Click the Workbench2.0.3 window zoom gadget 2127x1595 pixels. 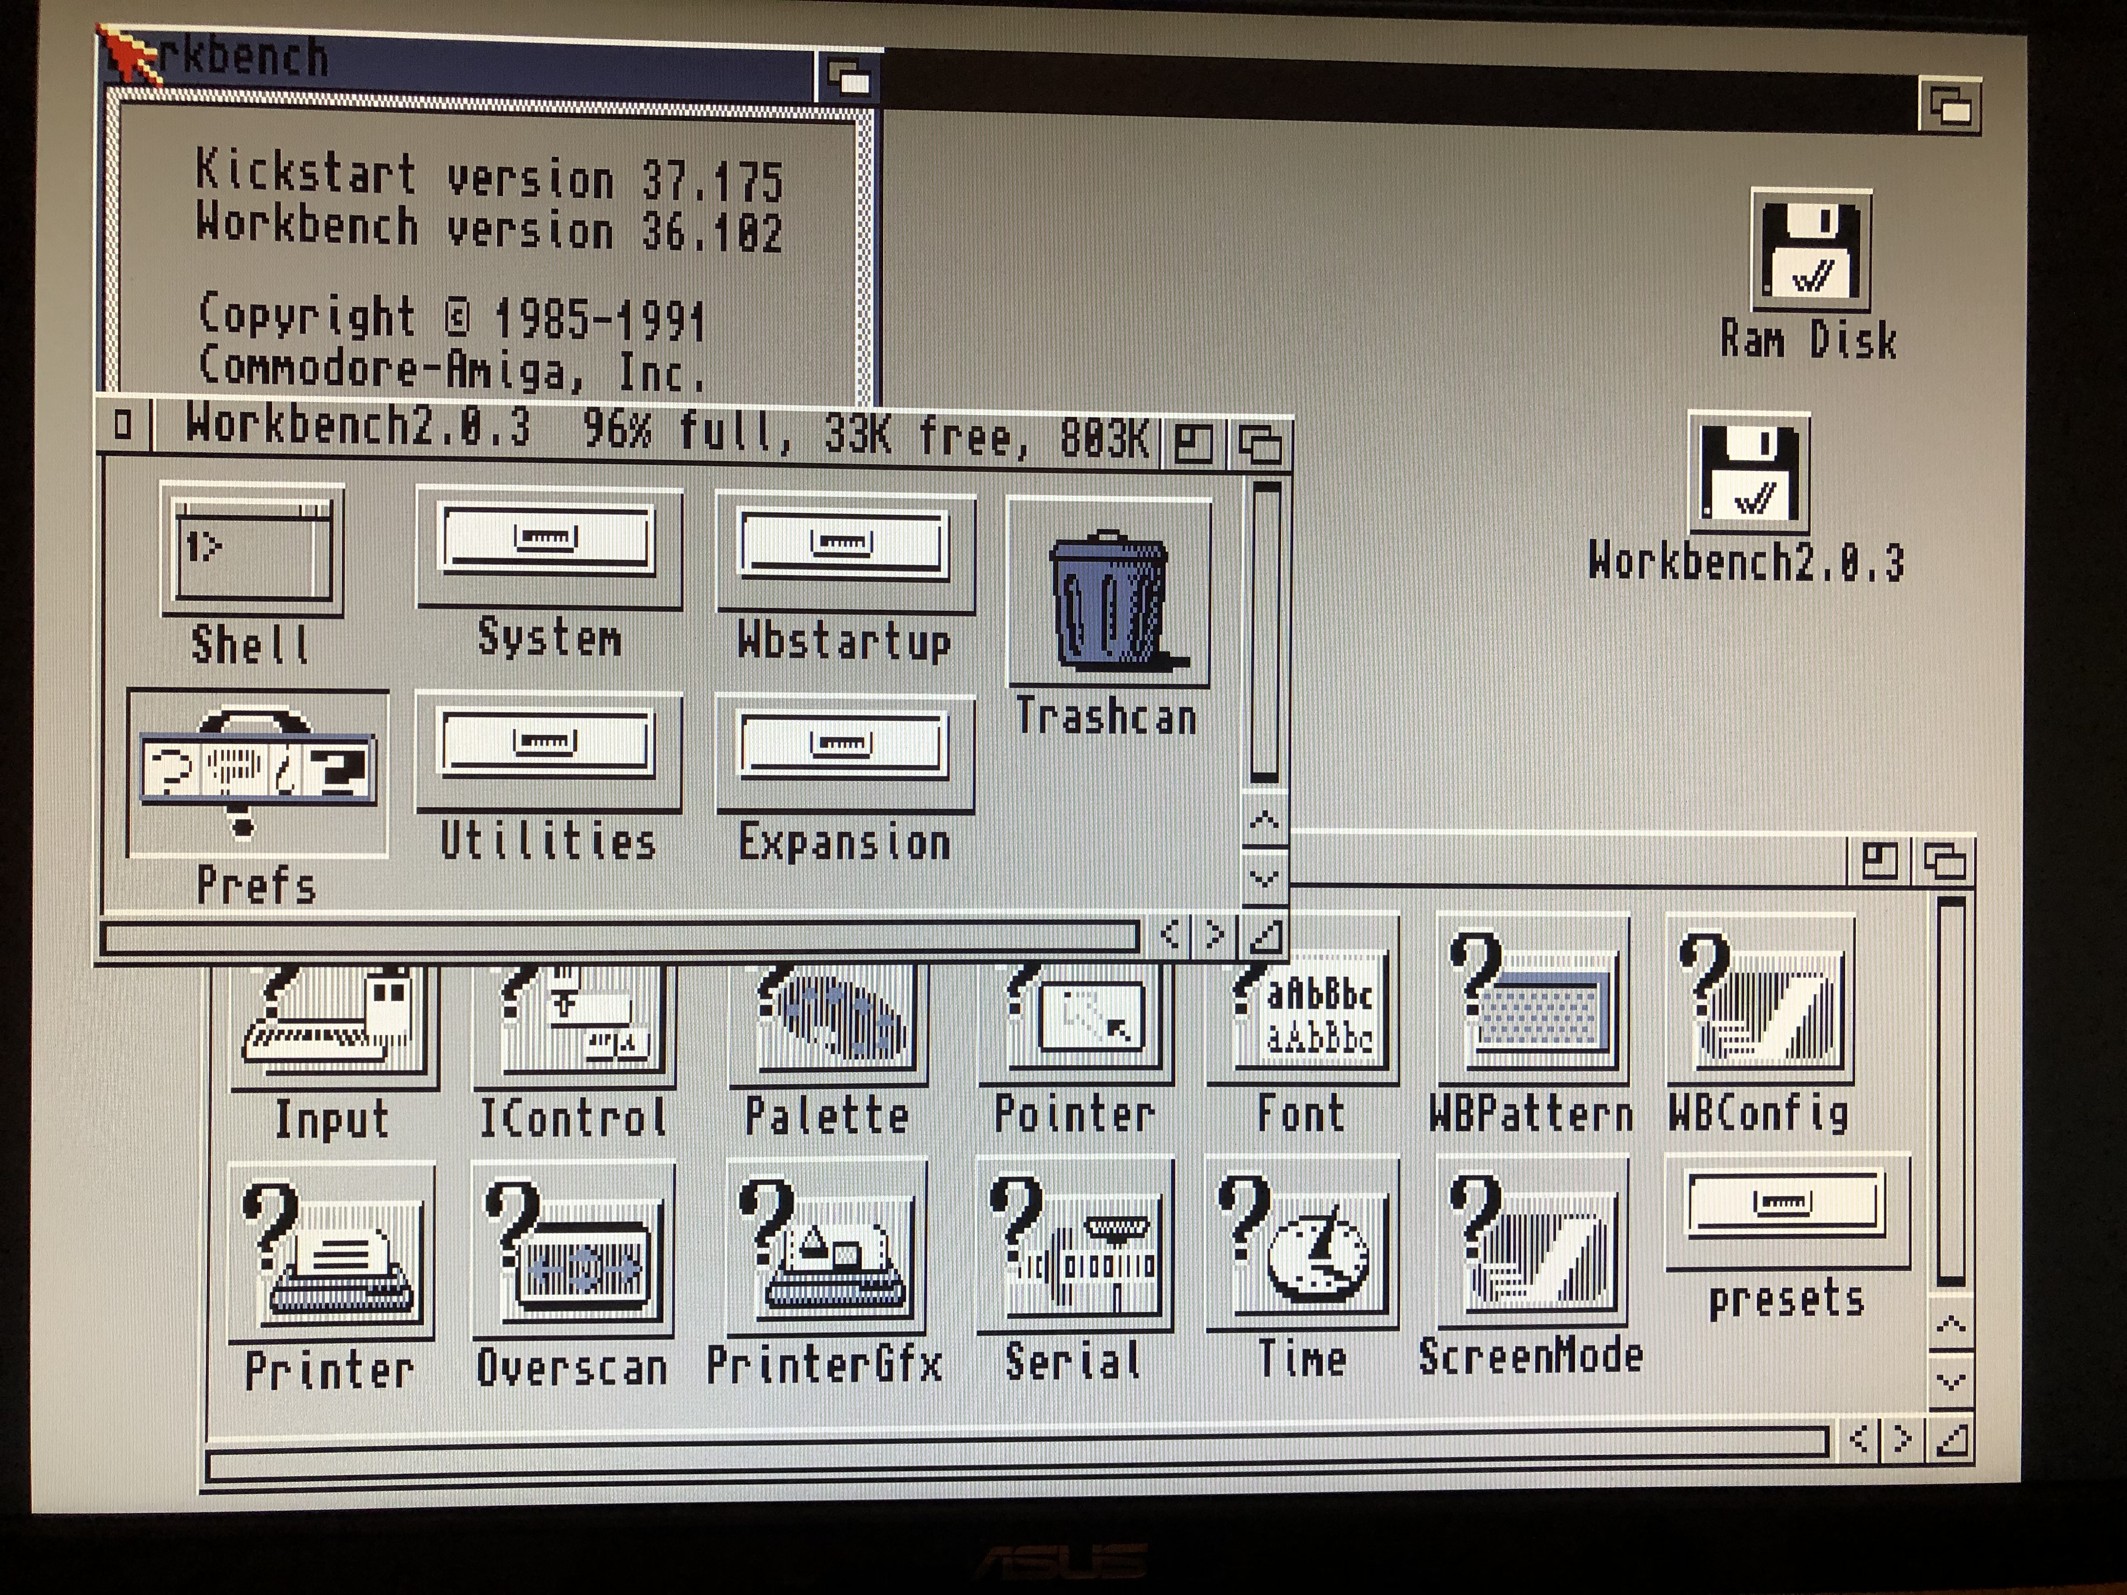tap(1194, 444)
